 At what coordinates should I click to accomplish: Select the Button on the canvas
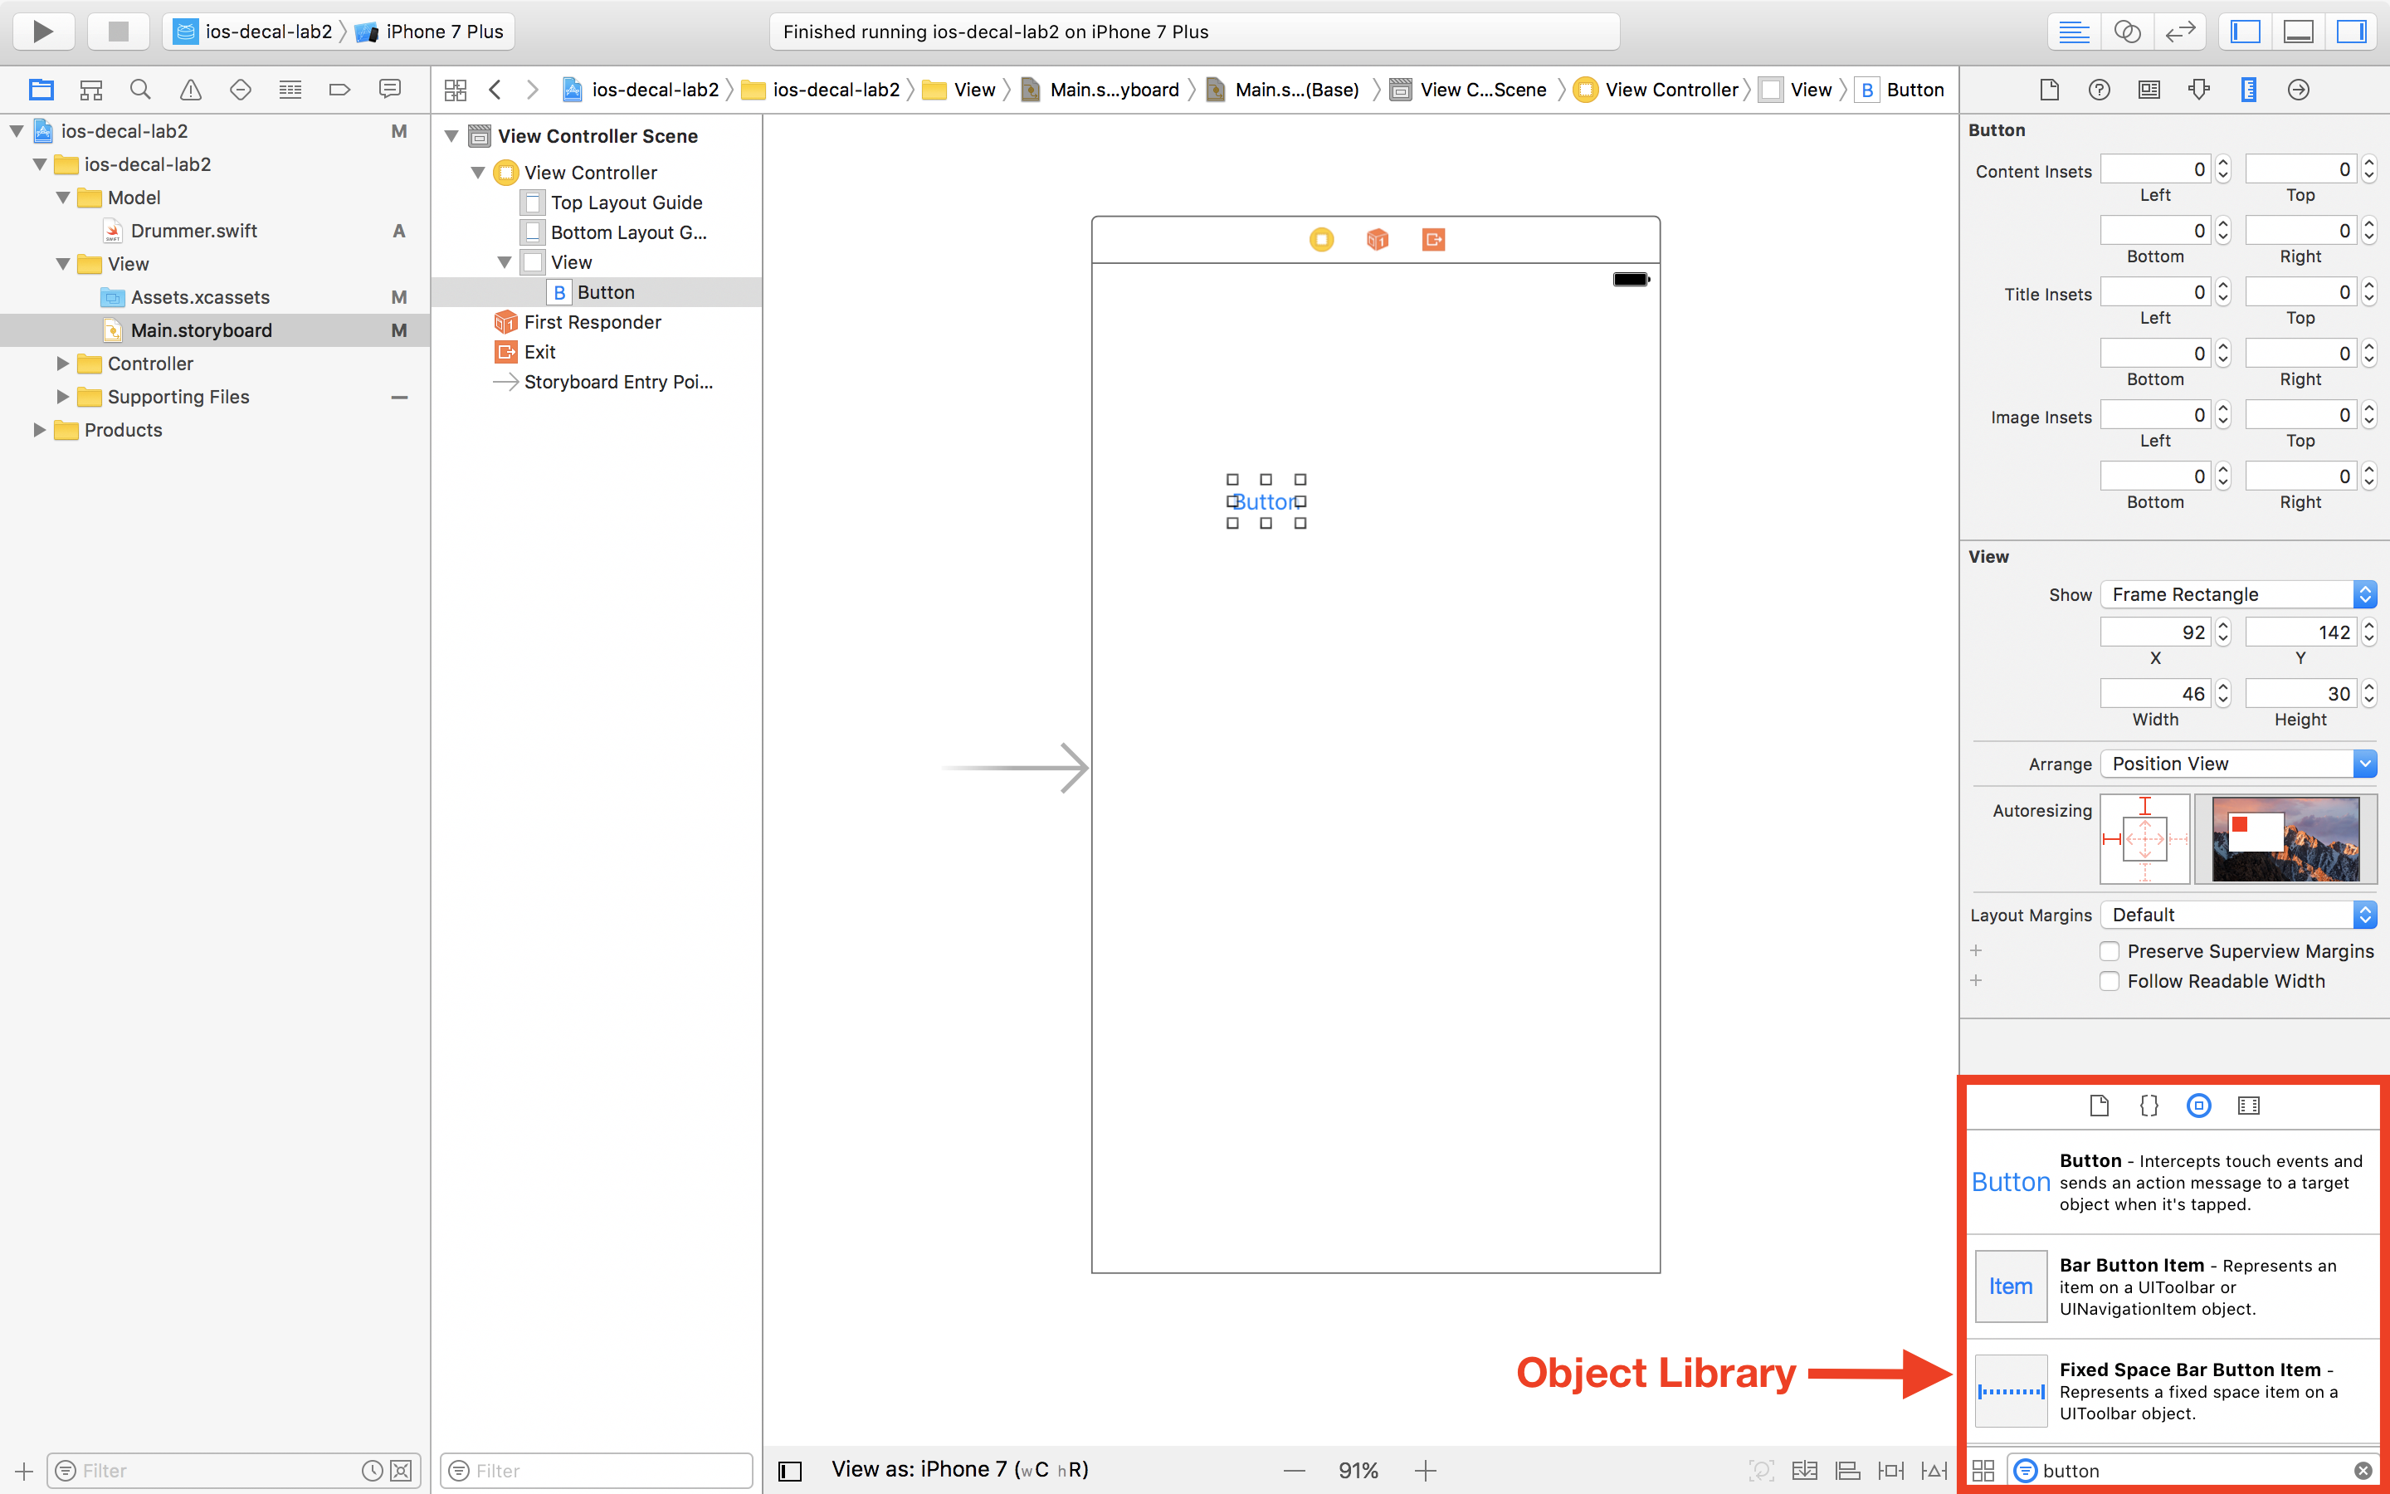1265,502
